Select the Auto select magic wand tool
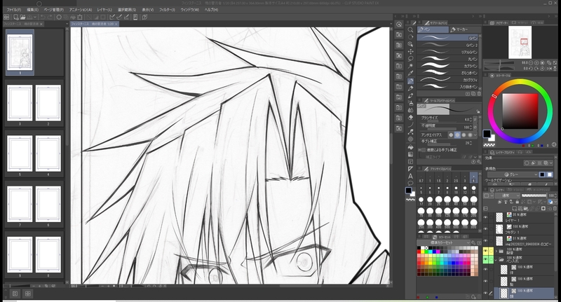This screenshot has height=302, width=561. tap(410, 66)
